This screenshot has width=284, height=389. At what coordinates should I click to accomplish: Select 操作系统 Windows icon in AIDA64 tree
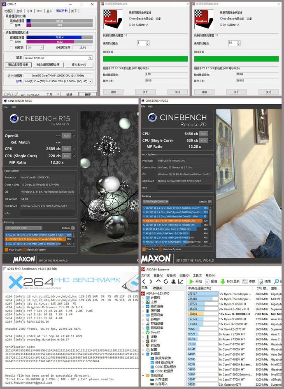click(148, 306)
